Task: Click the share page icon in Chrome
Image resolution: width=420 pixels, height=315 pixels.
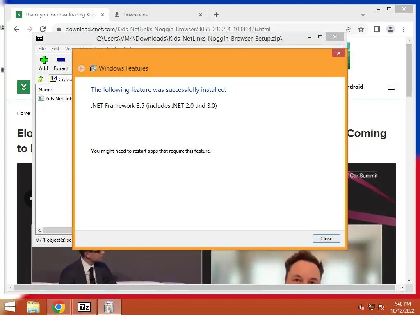Action: (348, 29)
